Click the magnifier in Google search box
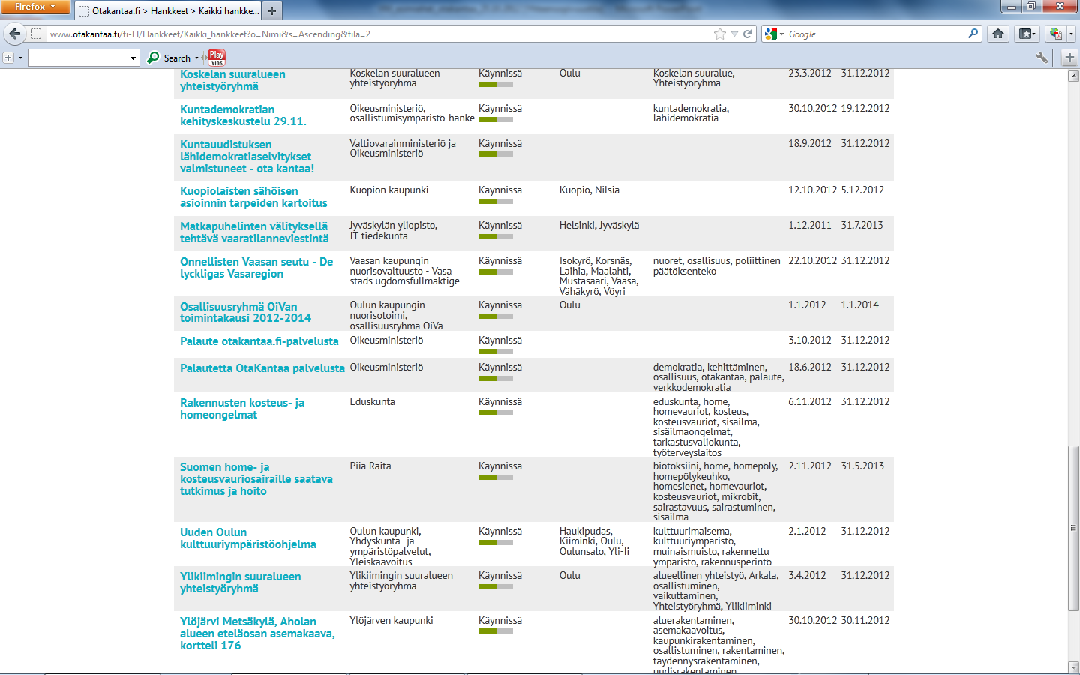 (973, 34)
